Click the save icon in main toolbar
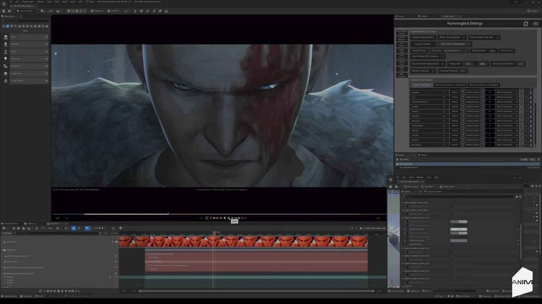The height and width of the screenshot is (304, 542). 5,11
